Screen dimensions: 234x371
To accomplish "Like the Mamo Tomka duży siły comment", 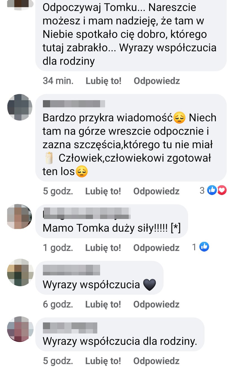I will tap(103, 247).
